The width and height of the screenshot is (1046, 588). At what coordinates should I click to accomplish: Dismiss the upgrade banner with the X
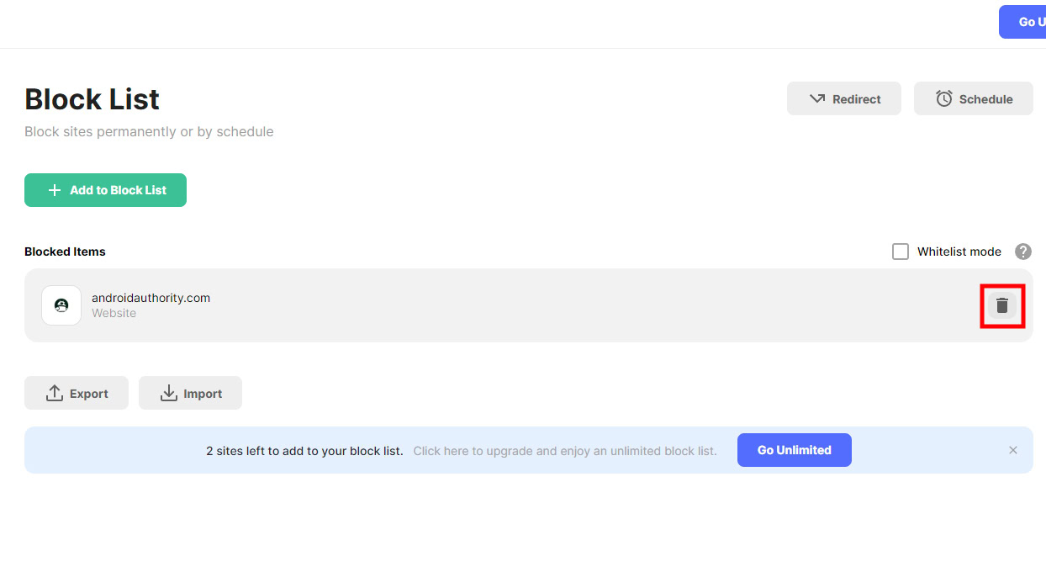(1012, 450)
